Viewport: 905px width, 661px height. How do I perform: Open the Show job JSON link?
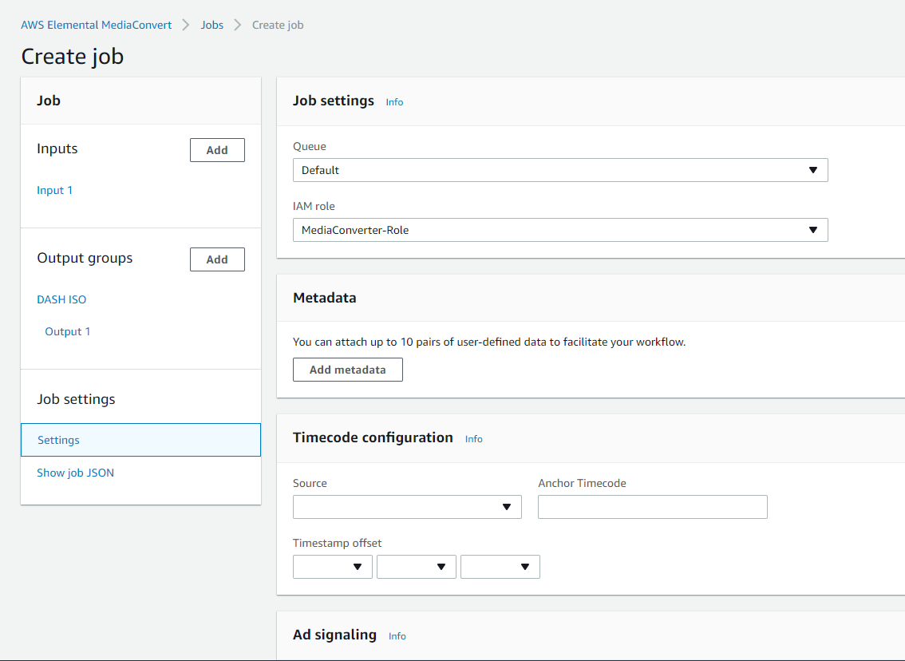pyautogui.click(x=75, y=473)
